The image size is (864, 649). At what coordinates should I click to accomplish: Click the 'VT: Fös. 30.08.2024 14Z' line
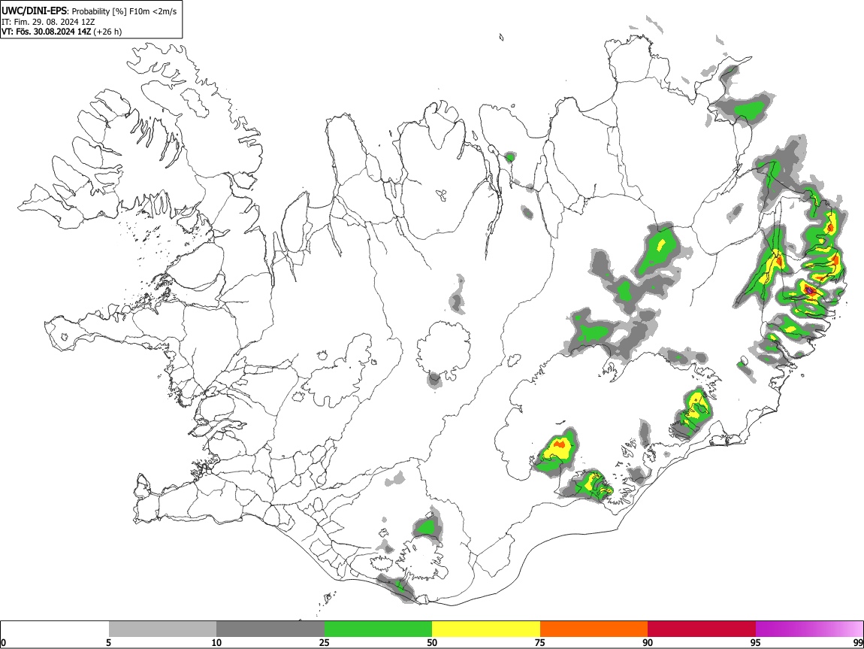tap(47, 32)
